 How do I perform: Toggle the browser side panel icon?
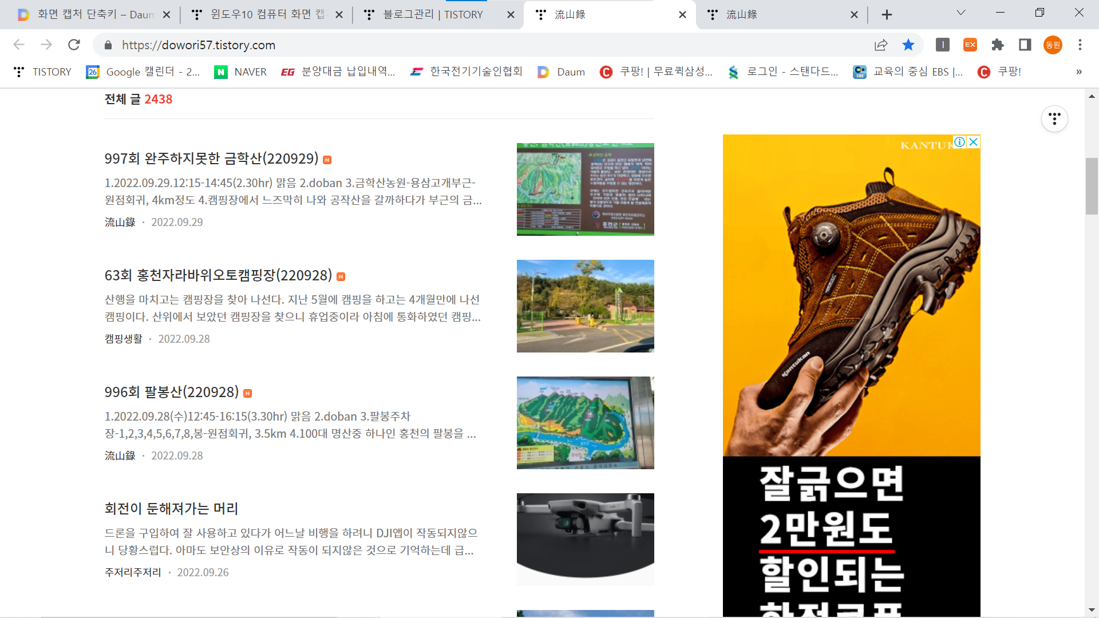[1025, 45]
